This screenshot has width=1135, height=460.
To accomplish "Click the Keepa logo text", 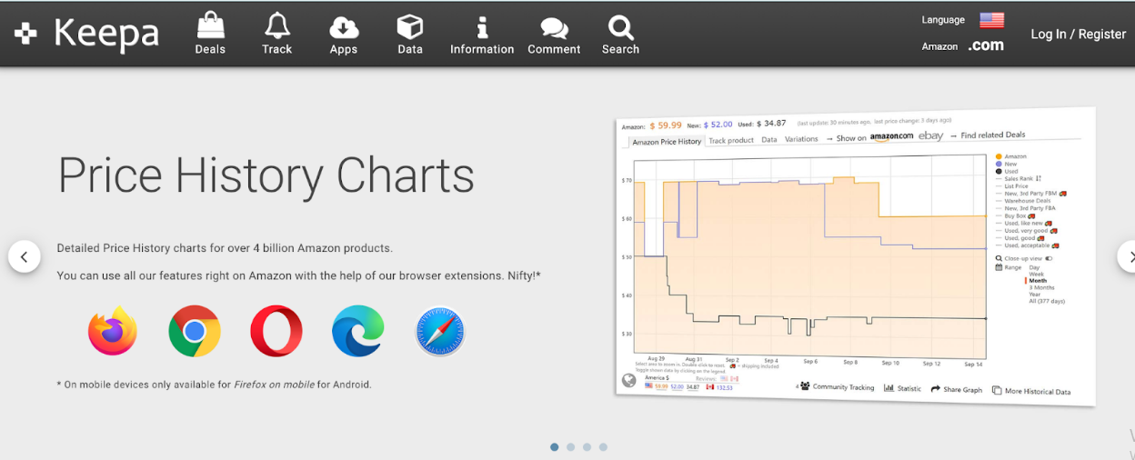I will (x=106, y=35).
